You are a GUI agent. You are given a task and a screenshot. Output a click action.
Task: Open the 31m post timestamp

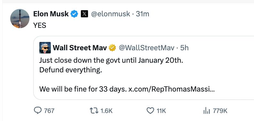pyautogui.click(x=143, y=14)
